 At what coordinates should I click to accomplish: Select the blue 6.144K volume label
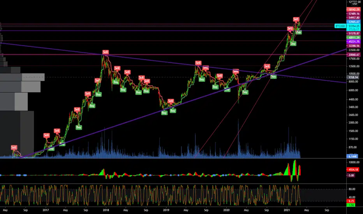coord(352,156)
